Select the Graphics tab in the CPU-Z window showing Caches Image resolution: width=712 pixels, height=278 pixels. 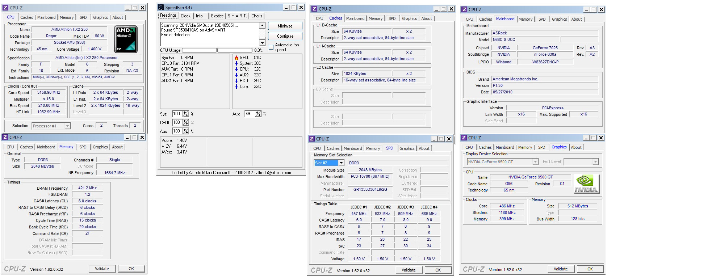click(x=410, y=18)
